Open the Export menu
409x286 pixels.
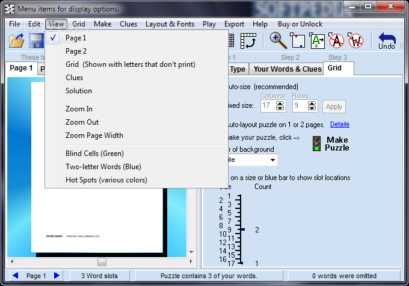(x=234, y=24)
